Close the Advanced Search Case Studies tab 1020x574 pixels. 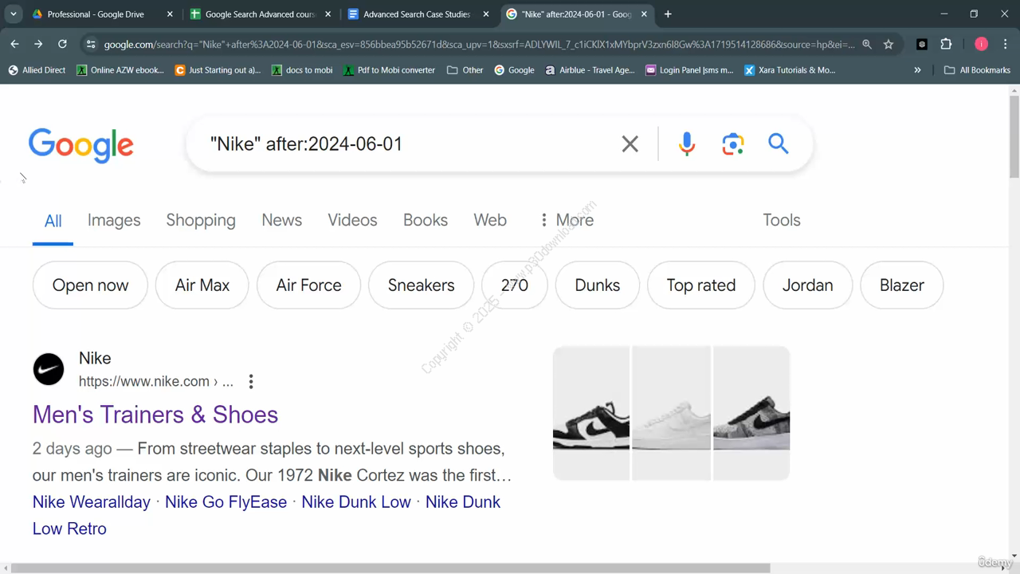tap(486, 14)
